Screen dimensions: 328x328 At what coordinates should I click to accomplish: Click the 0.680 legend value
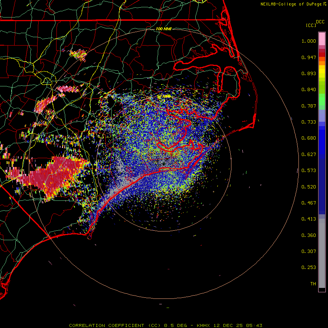309,138
